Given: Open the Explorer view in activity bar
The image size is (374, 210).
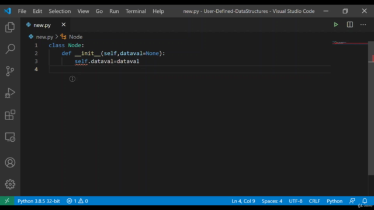Looking at the screenshot, I should [10, 27].
